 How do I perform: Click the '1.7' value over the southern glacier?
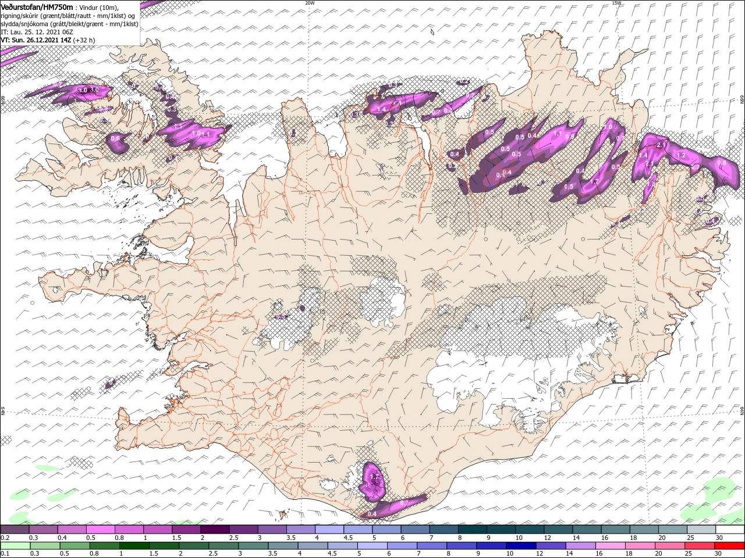[374, 477]
